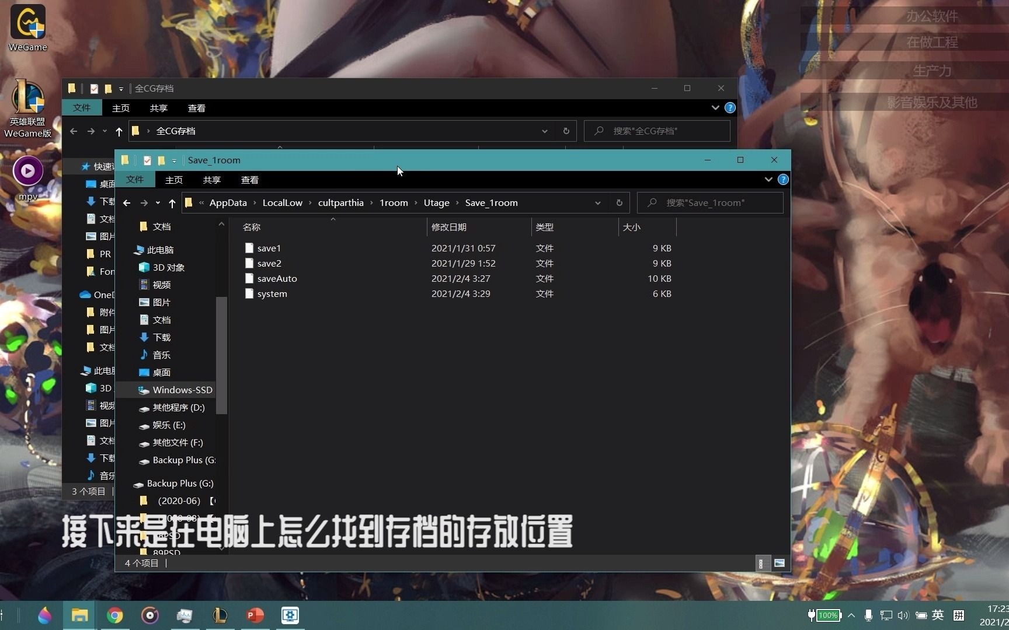Click LocalLow in the address path
This screenshot has width=1009, height=630.
283,203
